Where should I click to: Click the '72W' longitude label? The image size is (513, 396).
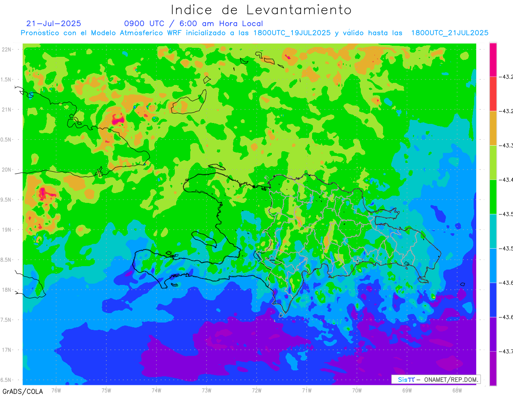256,390
